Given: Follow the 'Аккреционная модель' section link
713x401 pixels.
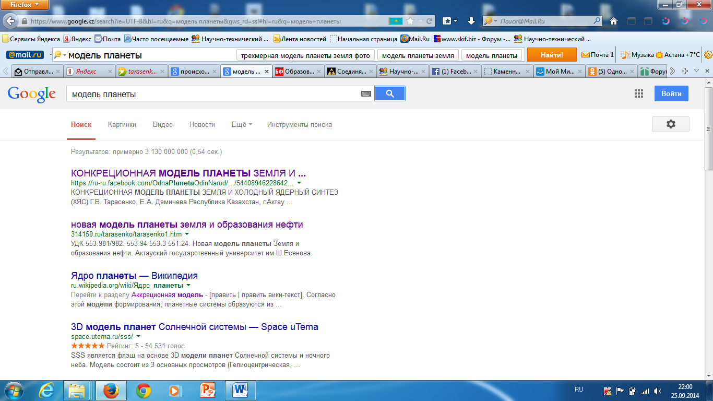Looking at the screenshot, I should (167, 295).
